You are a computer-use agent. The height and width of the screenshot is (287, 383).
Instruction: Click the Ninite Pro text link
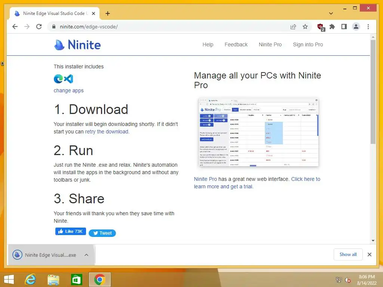click(x=205, y=179)
